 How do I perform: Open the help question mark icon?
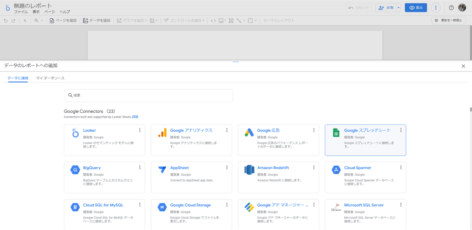tap(451, 8)
